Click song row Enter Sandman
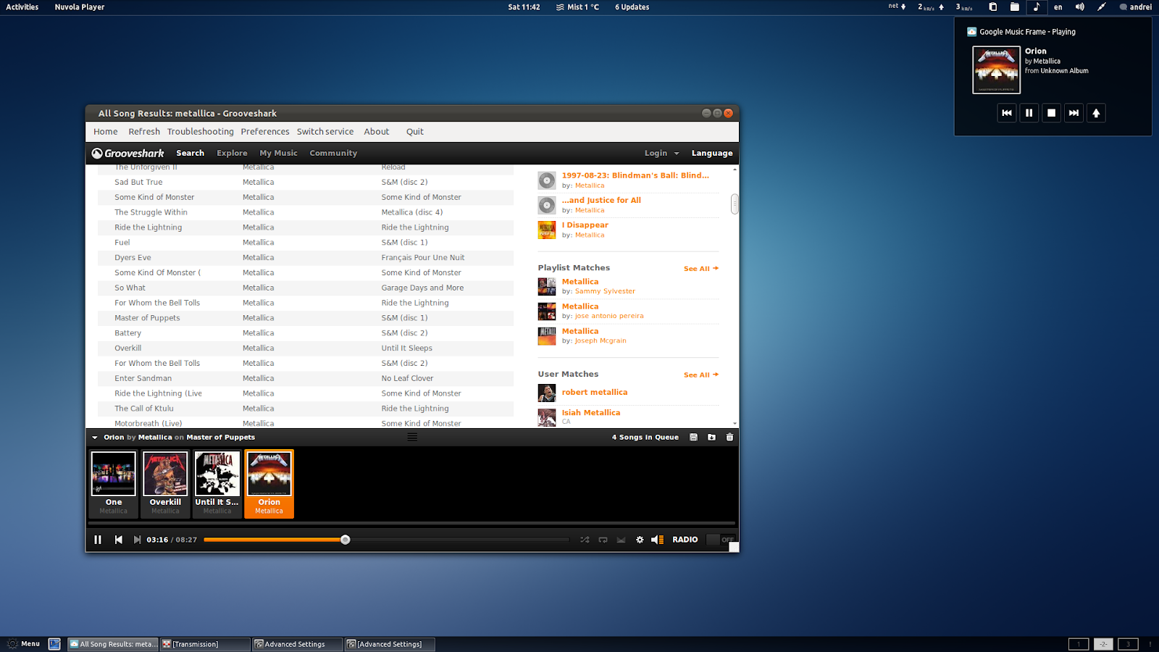 tap(305, 378)
